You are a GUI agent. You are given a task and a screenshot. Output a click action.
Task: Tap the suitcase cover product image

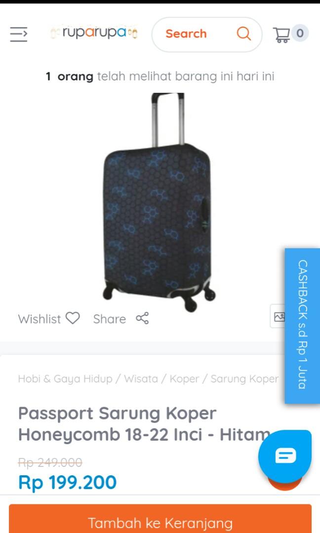[159, 203]
